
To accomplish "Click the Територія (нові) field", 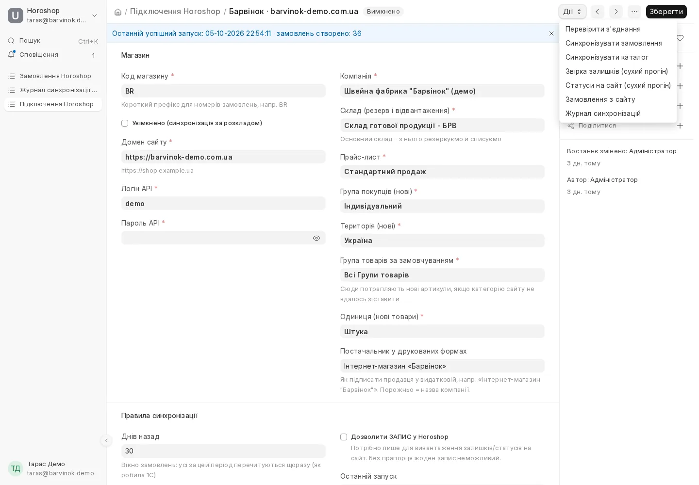I will (x=442, y=241).
